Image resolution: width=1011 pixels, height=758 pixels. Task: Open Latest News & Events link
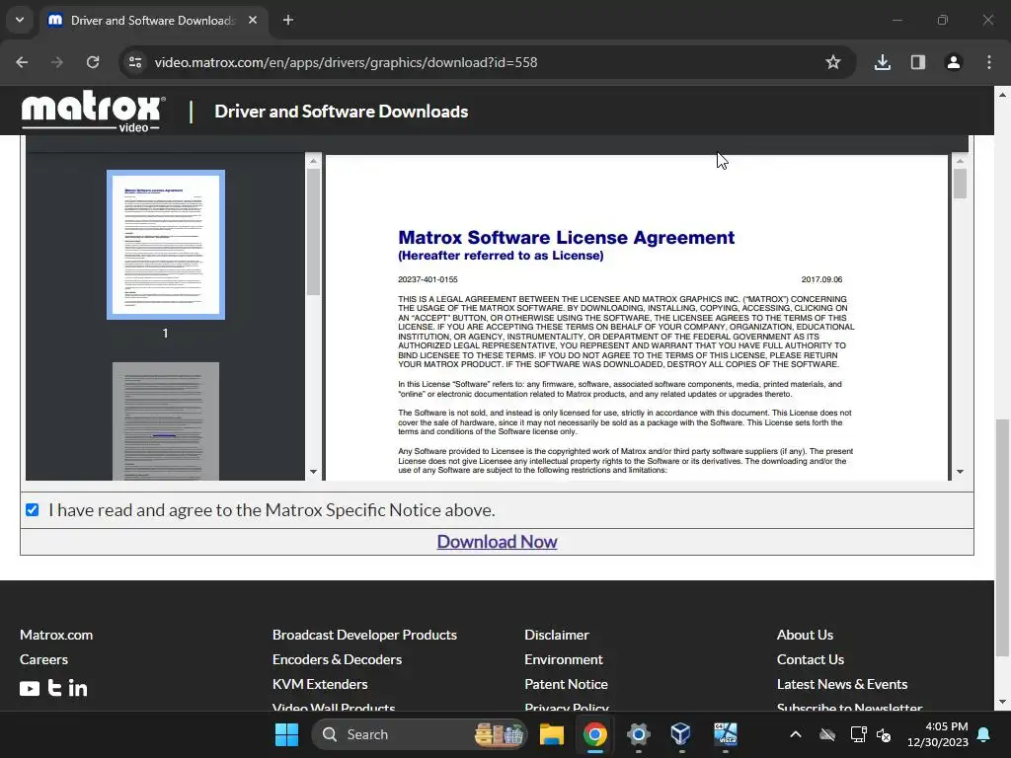tap(842, 684)
